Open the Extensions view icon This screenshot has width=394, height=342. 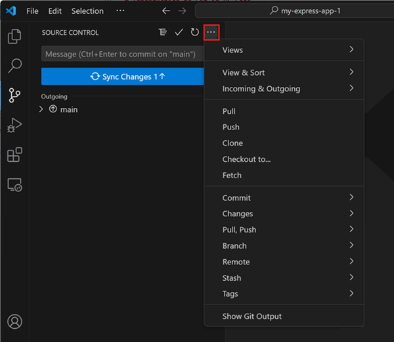tap(14, 155)
